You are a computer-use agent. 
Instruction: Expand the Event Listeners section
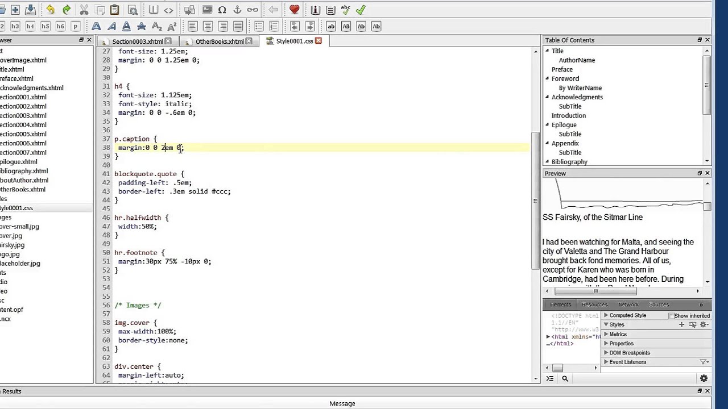coord(606,362)
